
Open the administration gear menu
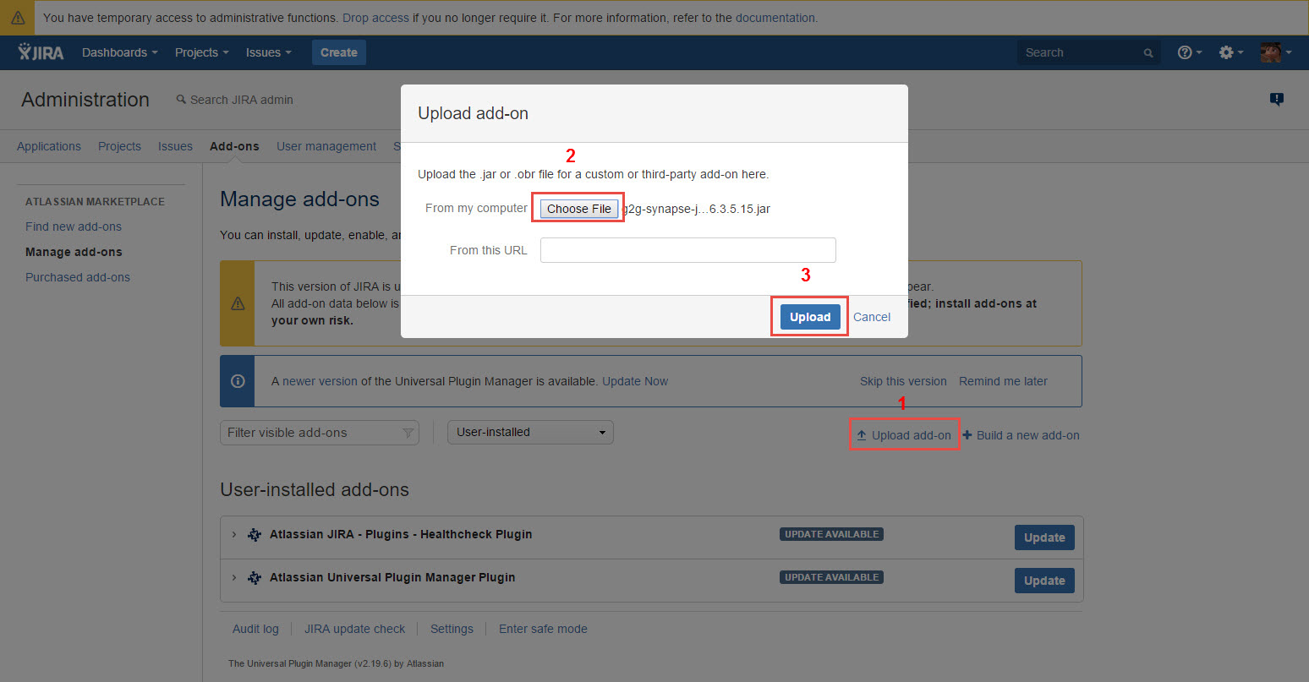[x=1230, y=52]
